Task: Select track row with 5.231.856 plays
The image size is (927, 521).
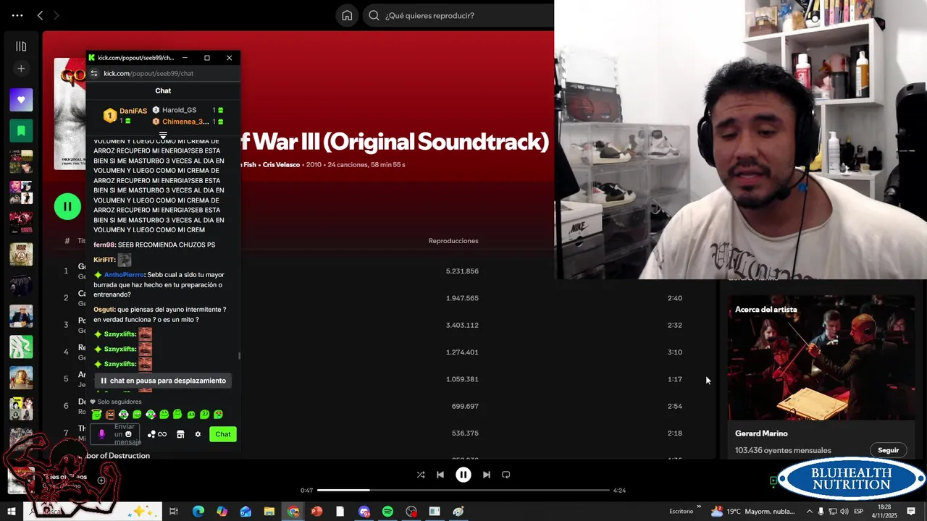Action: coord(378,271)
